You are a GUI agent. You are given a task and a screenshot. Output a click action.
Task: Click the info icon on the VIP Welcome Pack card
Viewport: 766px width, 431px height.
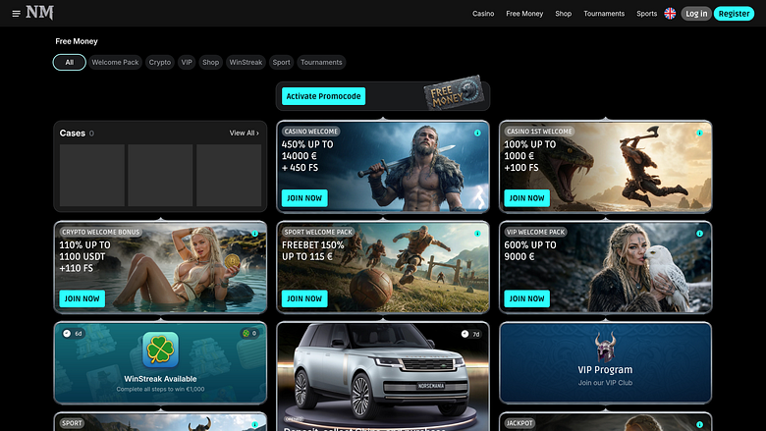pos(699,234)
